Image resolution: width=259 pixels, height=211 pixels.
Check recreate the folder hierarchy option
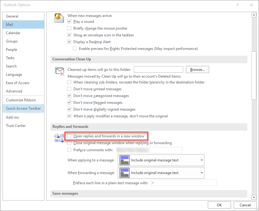point(69,82)
